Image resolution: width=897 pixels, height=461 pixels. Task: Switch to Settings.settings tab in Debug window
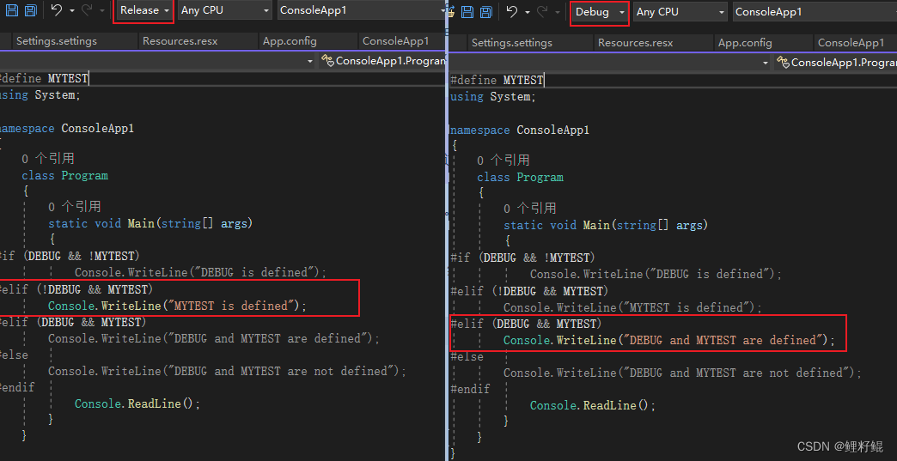click(x=512, y=43)
